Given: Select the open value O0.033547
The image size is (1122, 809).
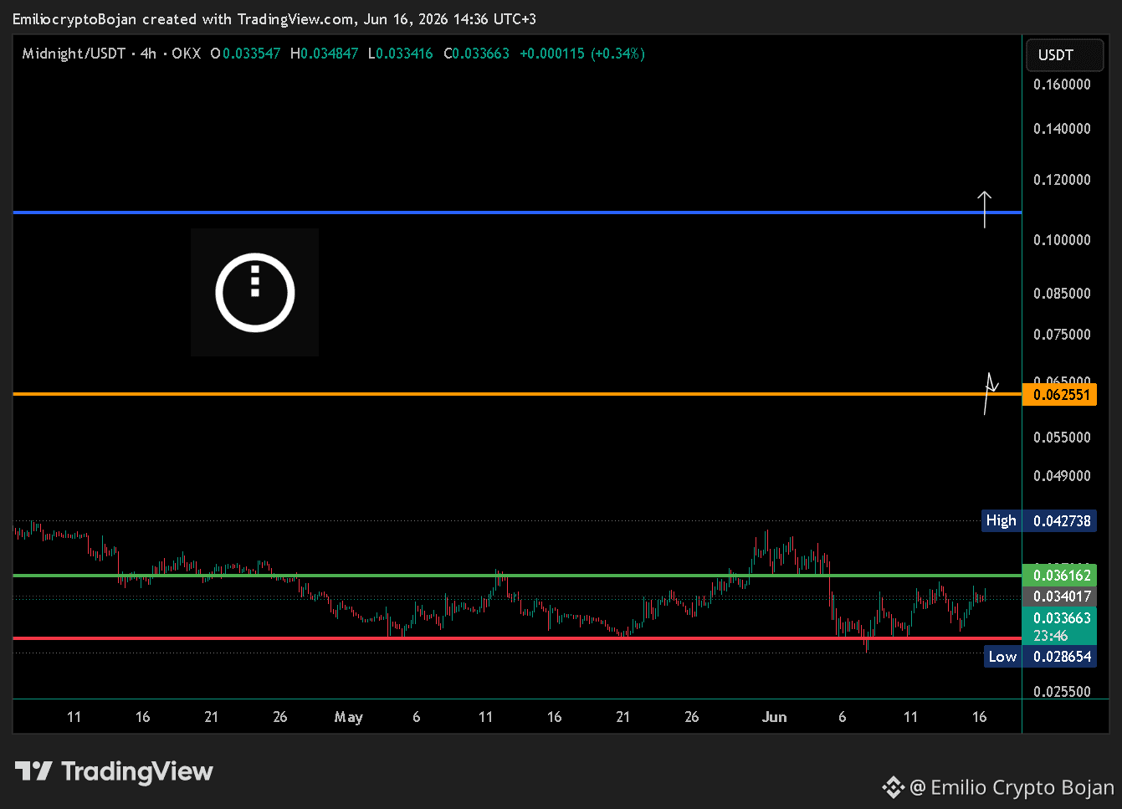Looking at the screenshot, I should pos(245,54).
